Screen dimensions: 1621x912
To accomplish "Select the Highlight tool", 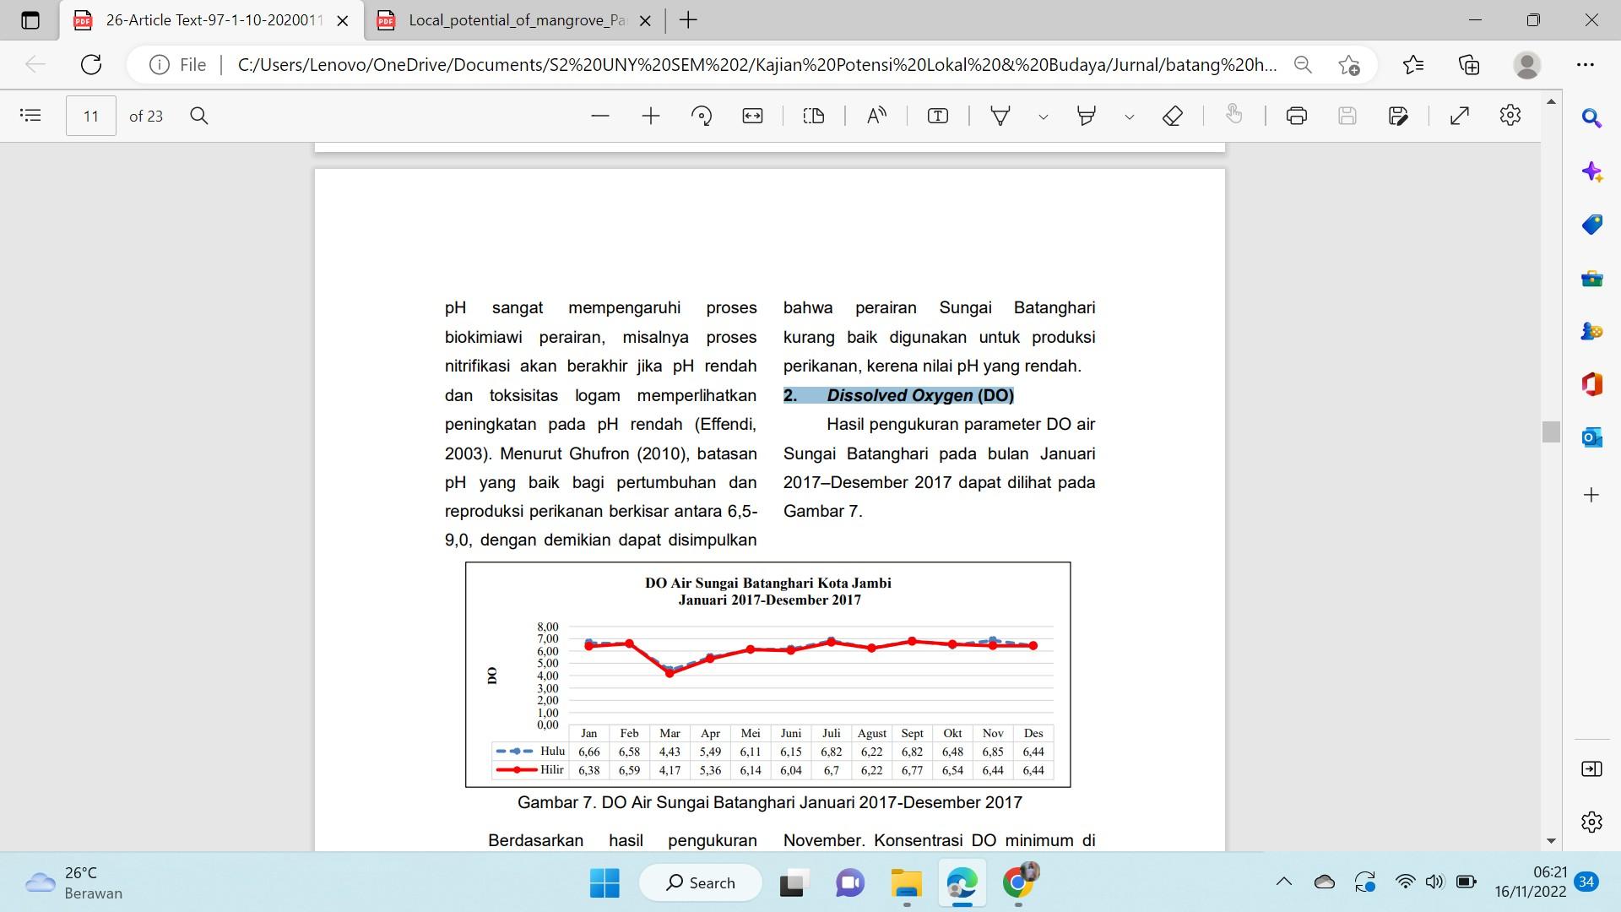I will click(x=1087, y=116).
